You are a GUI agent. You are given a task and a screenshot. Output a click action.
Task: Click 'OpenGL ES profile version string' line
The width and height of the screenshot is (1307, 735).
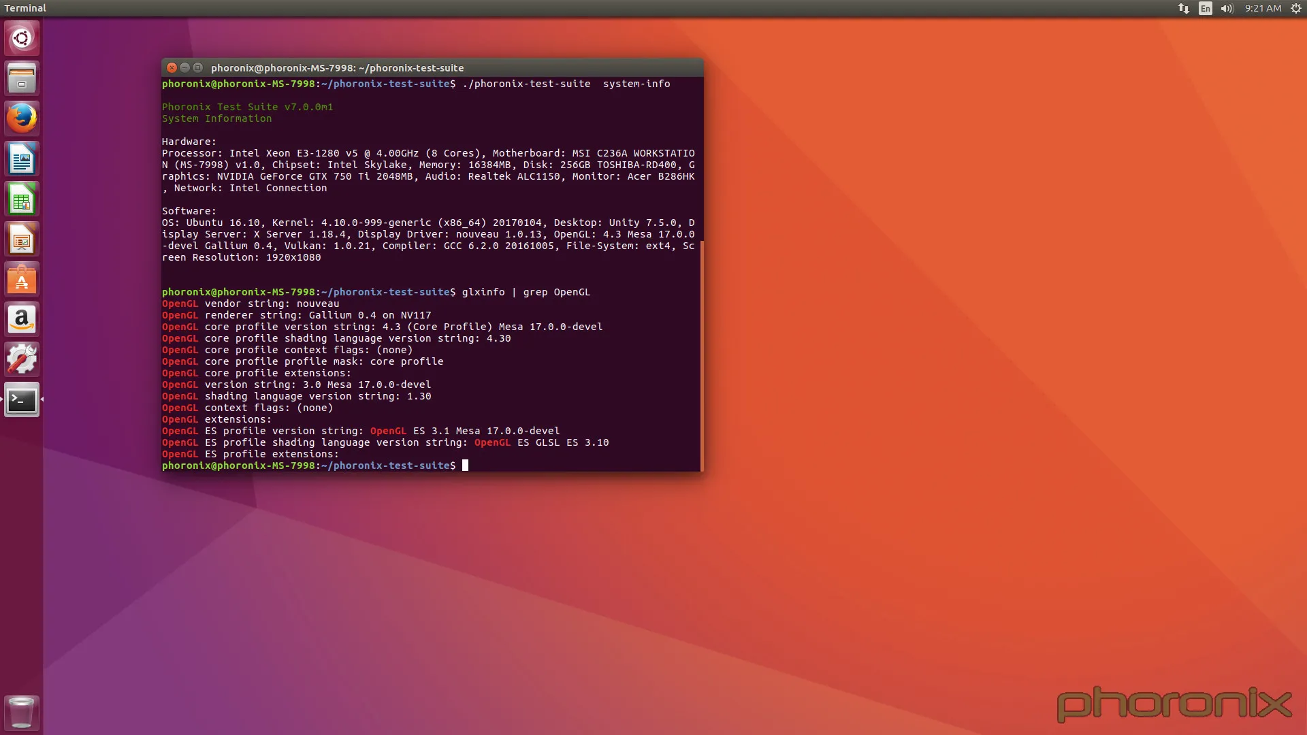[x=361, y=431]
